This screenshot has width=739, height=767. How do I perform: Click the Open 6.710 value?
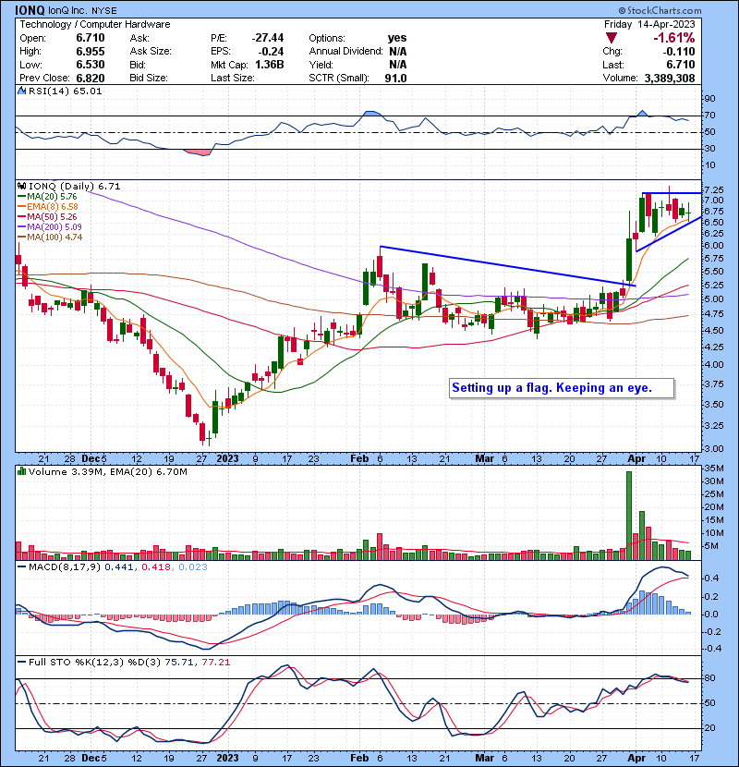tap(91, 38)
